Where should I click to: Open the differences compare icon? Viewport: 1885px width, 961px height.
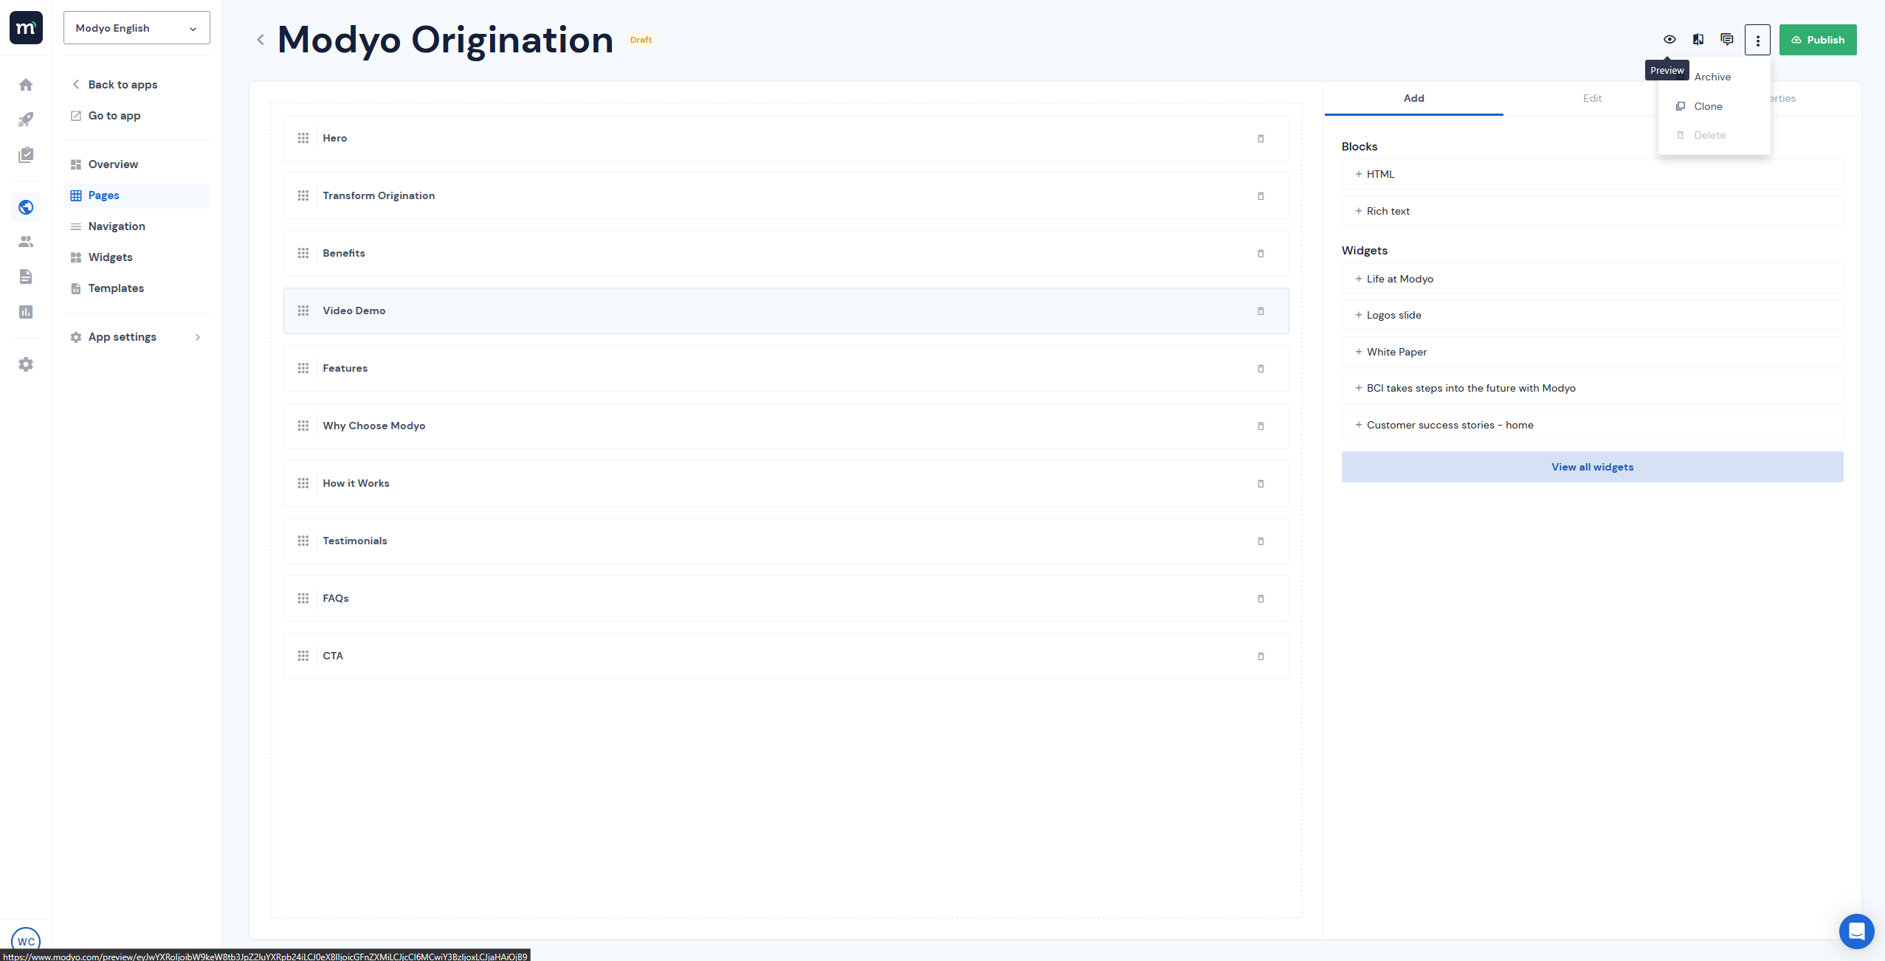[x=1698, y=40]
